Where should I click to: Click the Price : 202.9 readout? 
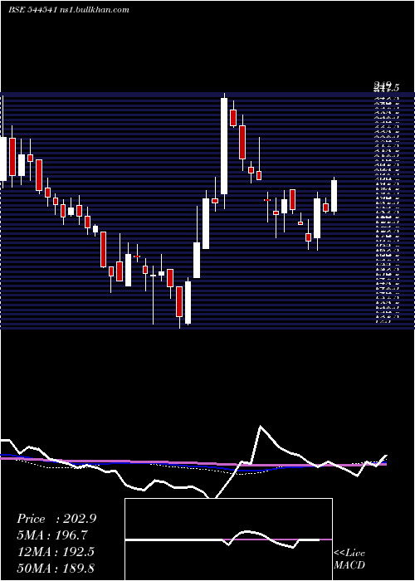(56, 519)
